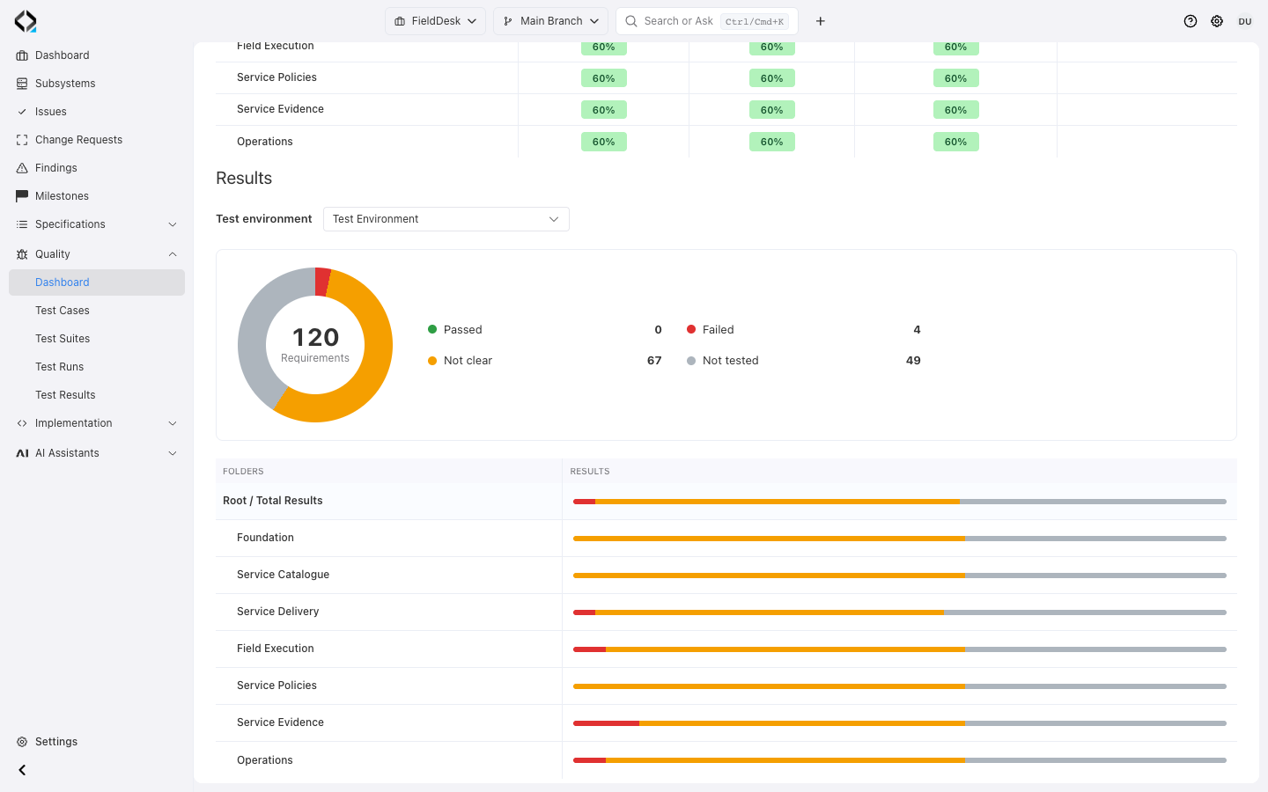Open the settings gear in top bar
The image size is (1268, 792).
[1217, 21]
